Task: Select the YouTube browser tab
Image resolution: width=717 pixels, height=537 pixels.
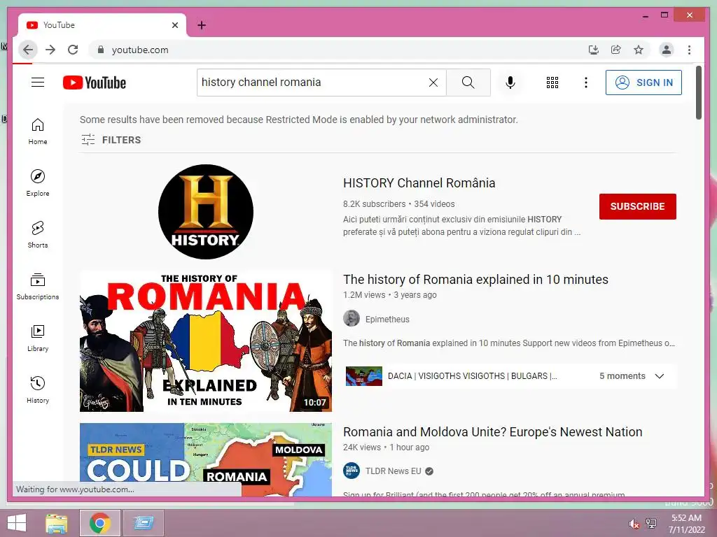Action: click(x=102, y=25)
